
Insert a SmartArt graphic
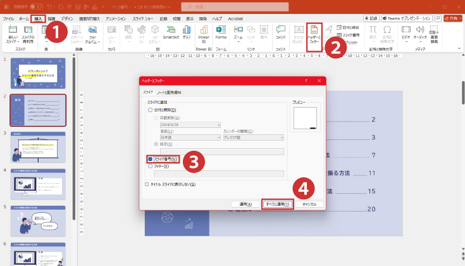point(171,33)
